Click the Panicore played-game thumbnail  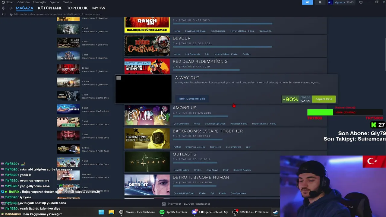pos(68,135)
